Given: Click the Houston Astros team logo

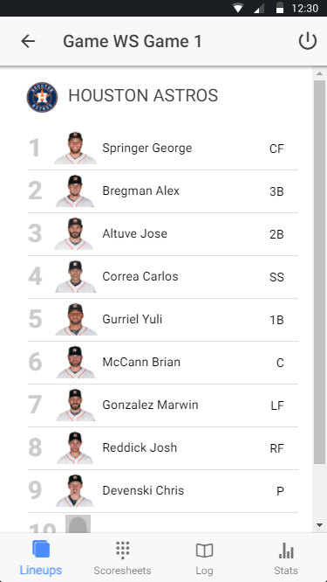Looking at the screenshot, I should pyautogui.click(x=42, y=97).
